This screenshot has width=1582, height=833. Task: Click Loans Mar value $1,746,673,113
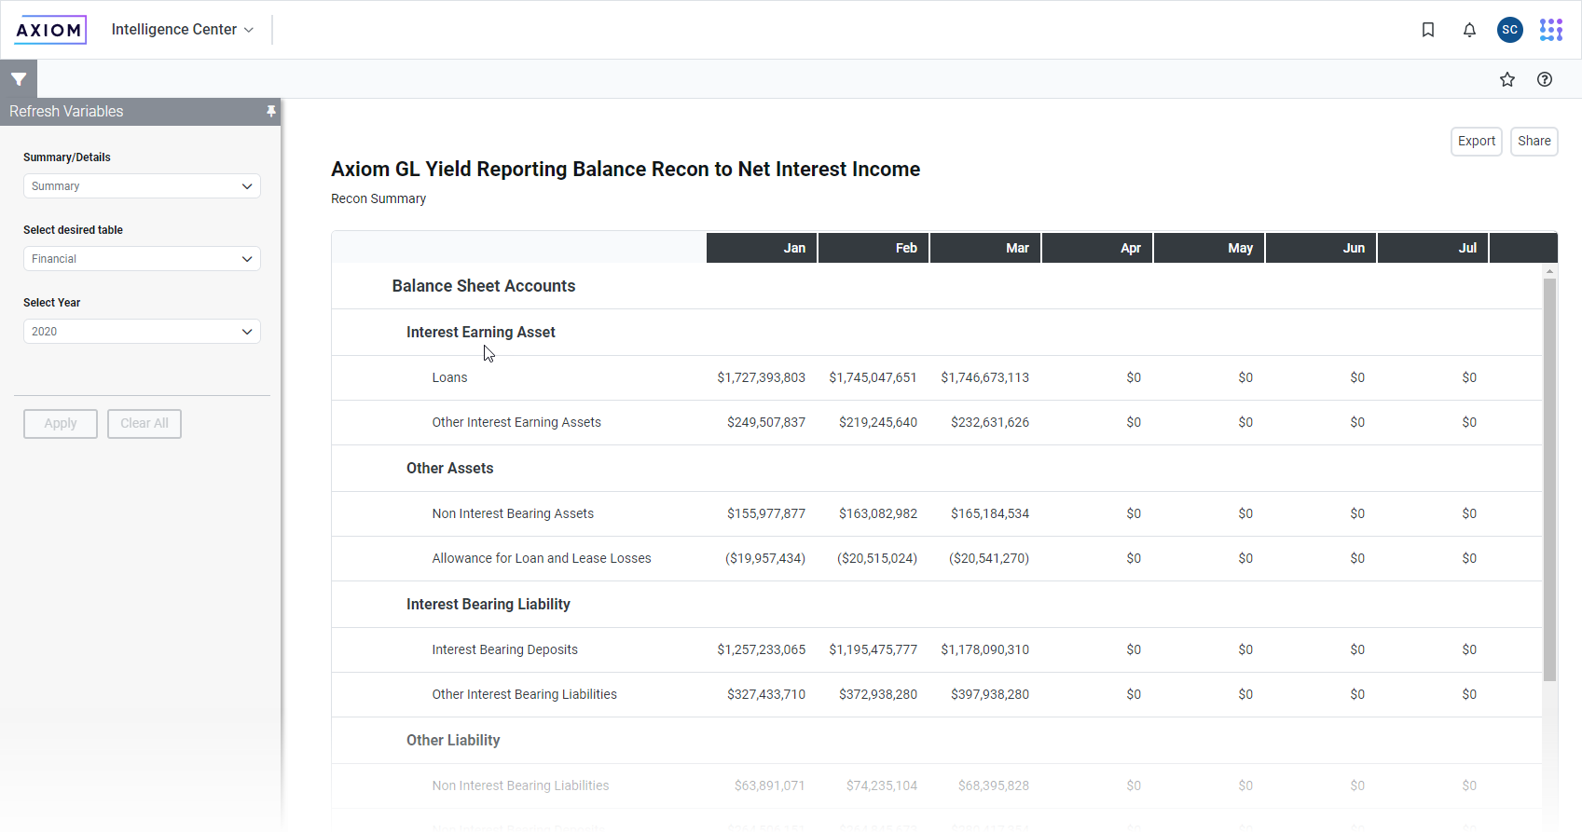point(984,377)
